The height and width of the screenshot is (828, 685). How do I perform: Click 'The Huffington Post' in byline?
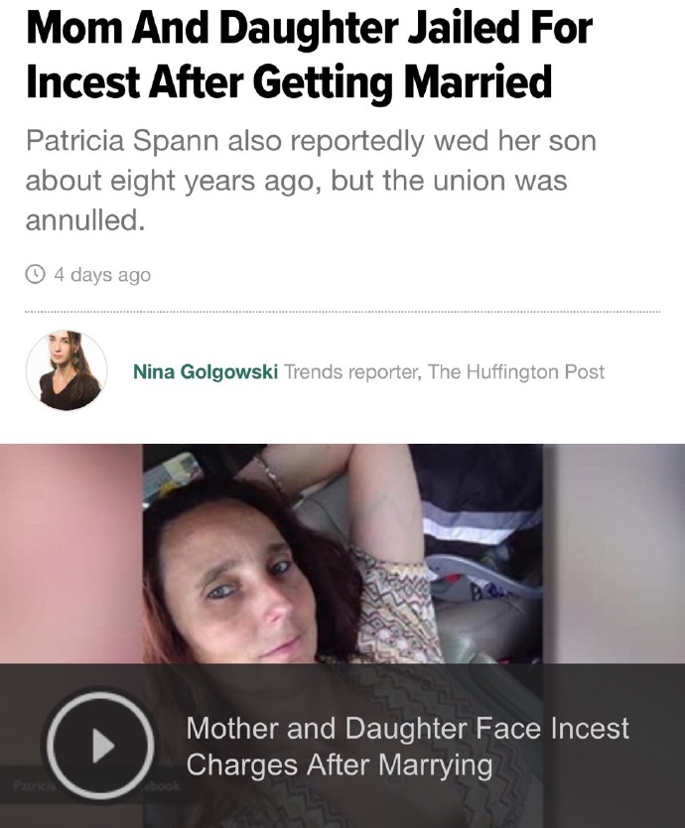(x=516, y=371)
